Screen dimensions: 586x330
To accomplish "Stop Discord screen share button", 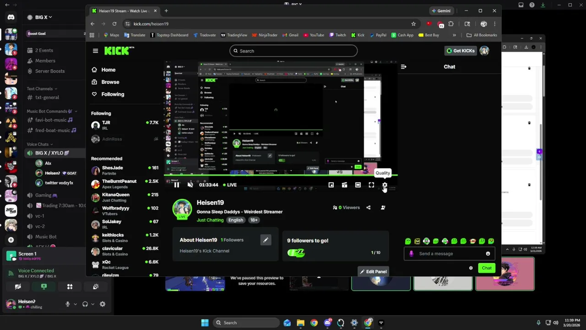I will pos(44,286).
